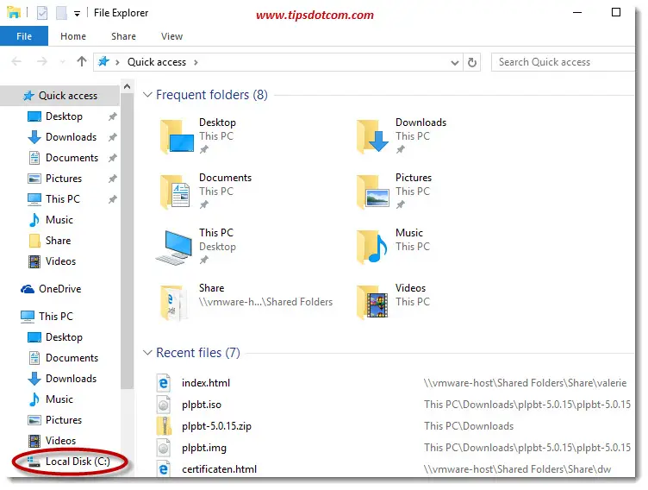Click the disc image icon of plpbt.iso
Screen dimensions: 648x490
(164, 405)
